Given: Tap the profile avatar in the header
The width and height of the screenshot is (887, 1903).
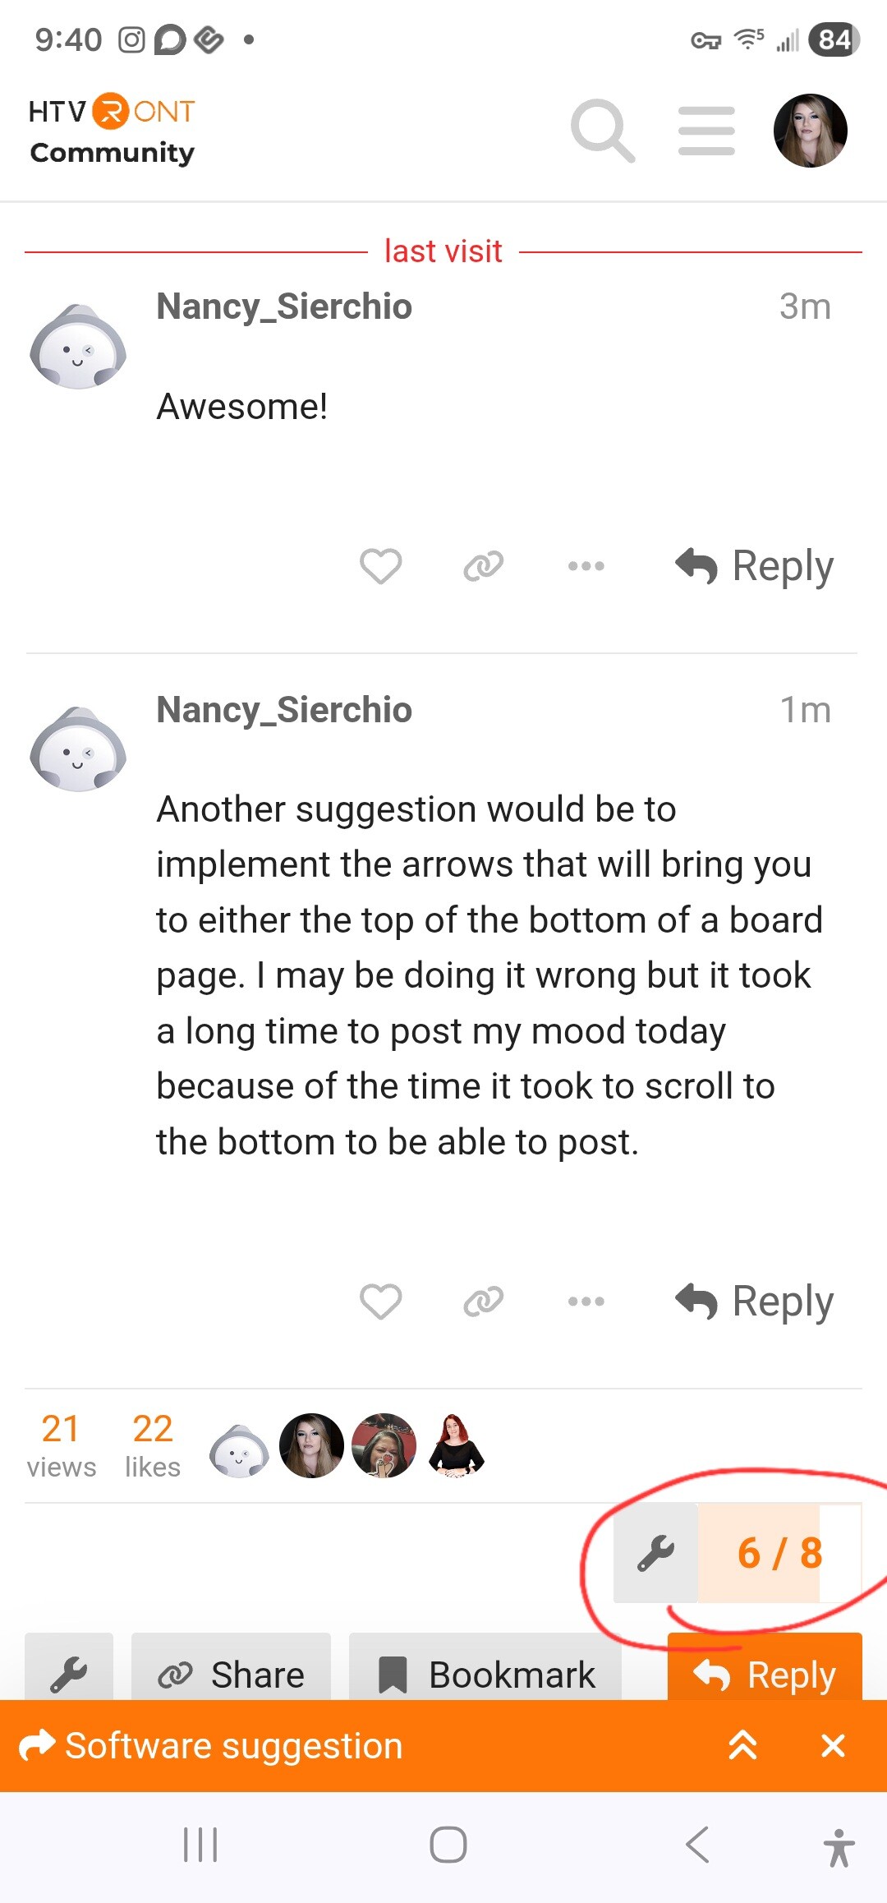Looking at the screenshot, I should [x=810, y=131].
